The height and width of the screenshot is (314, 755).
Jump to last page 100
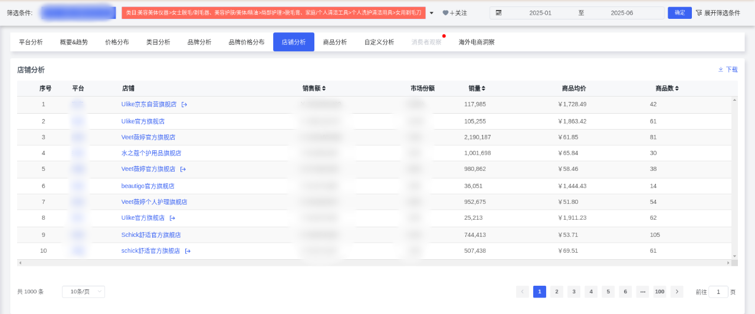pyautogui.click(x=659, y=292)
